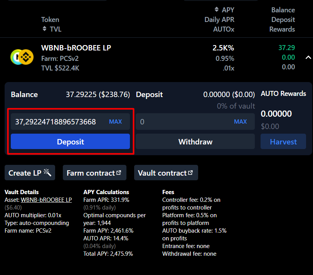
Task: Click the 2.5K% APY value
Action: [223, 48]
